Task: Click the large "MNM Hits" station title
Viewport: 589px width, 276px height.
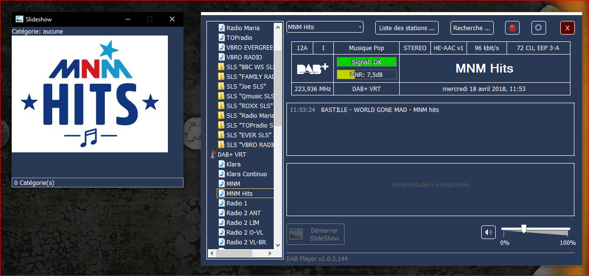Action: pos(484,69)
